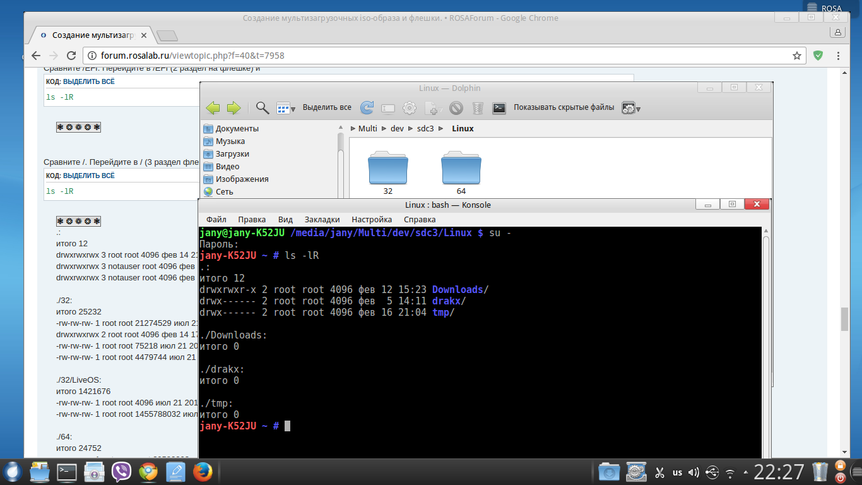Viewport: 862px width, 485px height.
Task: Open terminal from the Dolphin toolbar
Action: [499, 108]
